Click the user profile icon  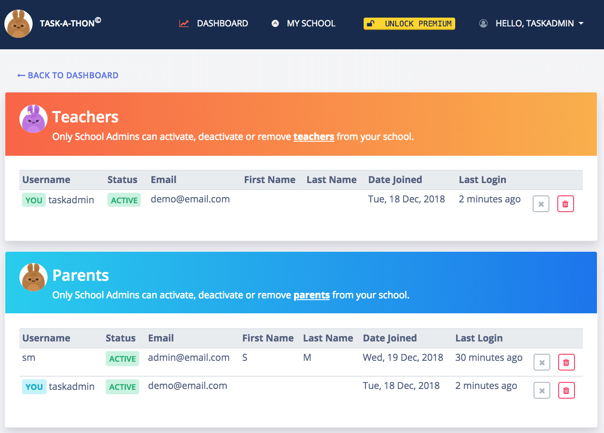[x=483, y=23]
